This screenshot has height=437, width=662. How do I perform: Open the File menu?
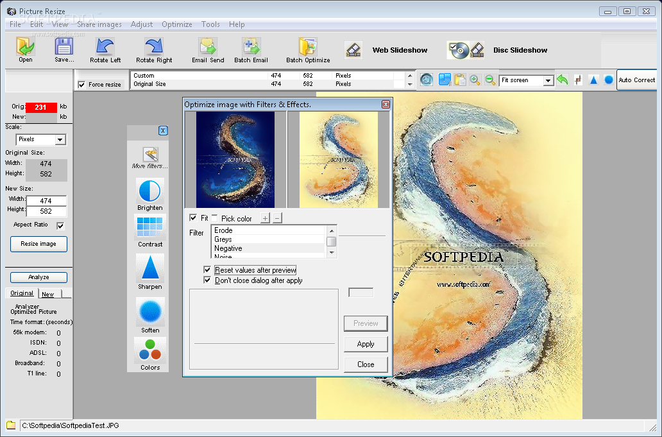click(15, 24)
